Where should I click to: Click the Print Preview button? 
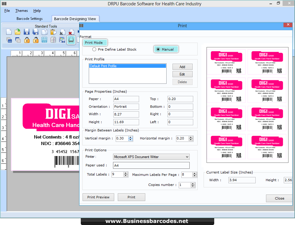click(x=98, y=197)
